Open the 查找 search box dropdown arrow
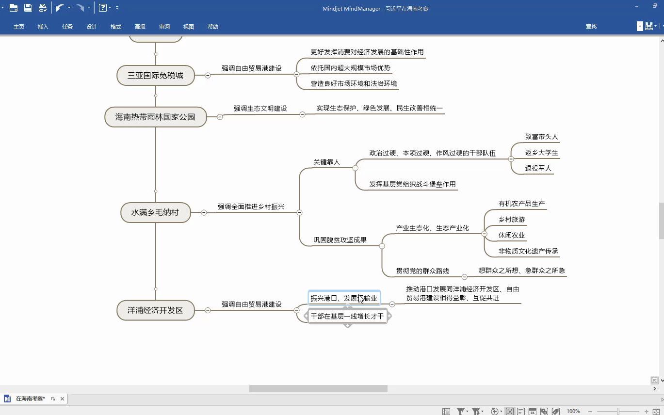 (x=640, y=26)
